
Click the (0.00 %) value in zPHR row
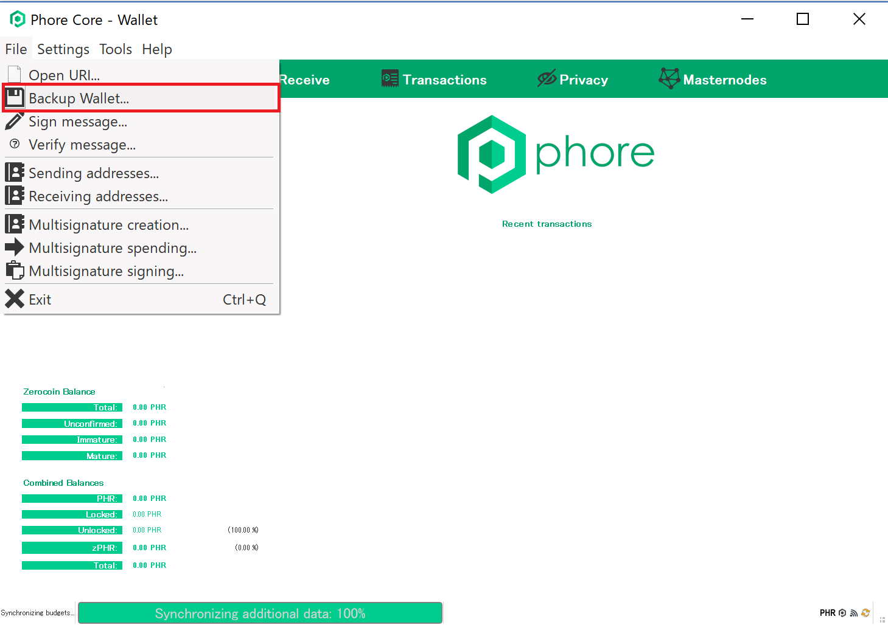247,548
